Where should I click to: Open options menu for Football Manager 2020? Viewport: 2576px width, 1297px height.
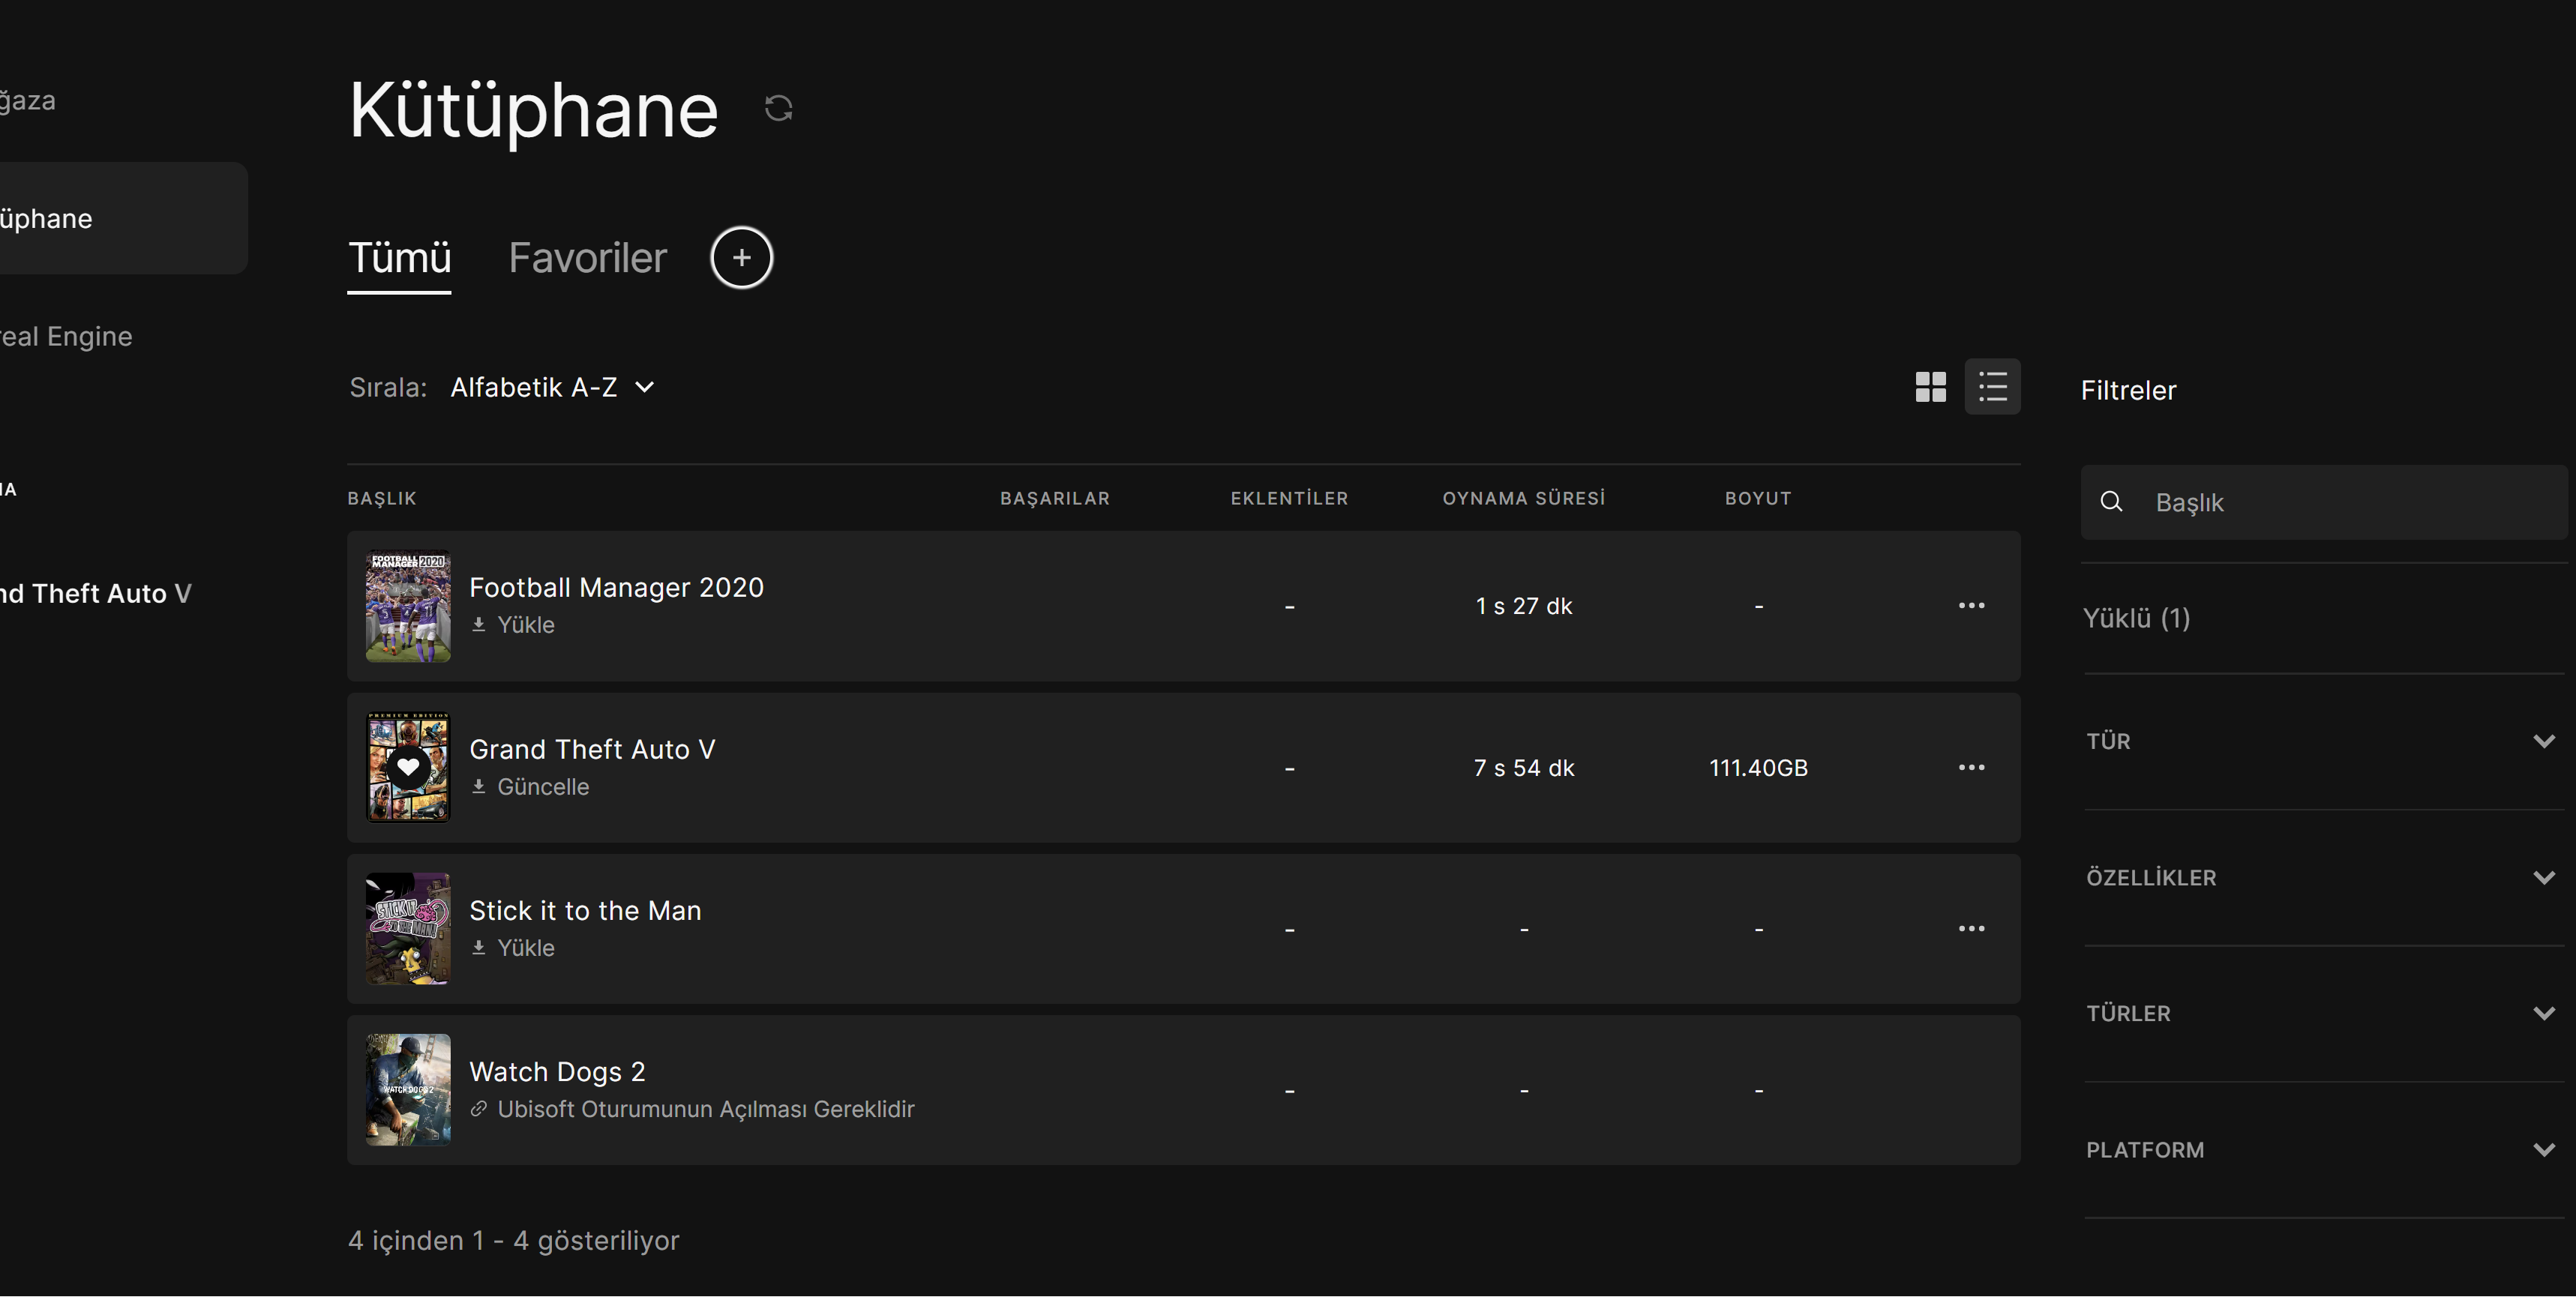pos(1971,605)
